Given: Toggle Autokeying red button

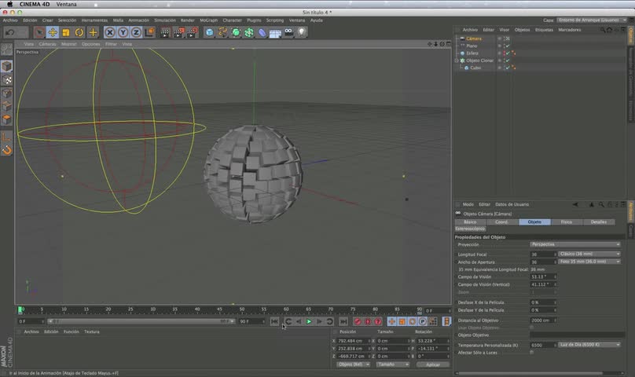Looking at the screenshot, I should coord(368,321).
